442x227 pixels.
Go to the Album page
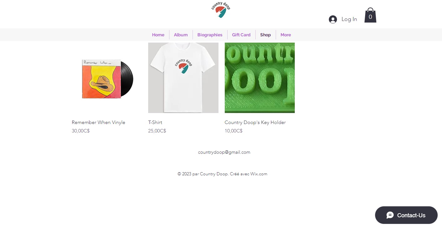tap(181, 35)
